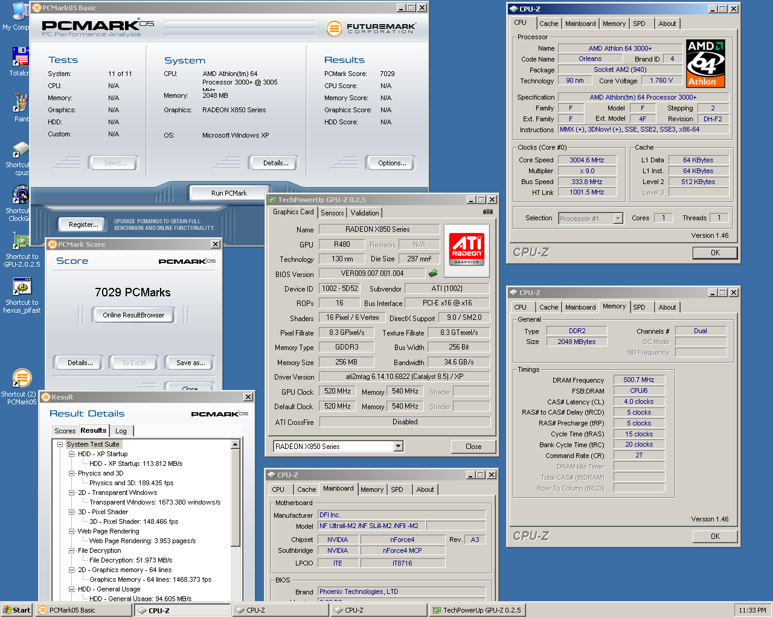
Task: Switch to the Validation tab in GPU-Z
Action: (x=365, y=213)
